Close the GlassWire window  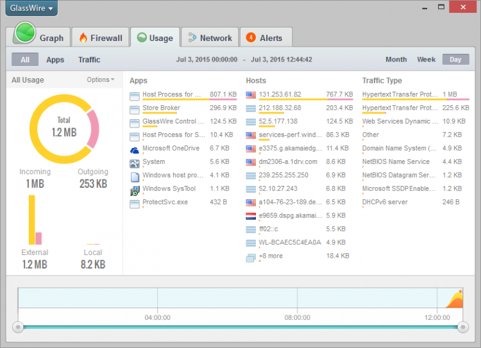(x=463, y=7)
